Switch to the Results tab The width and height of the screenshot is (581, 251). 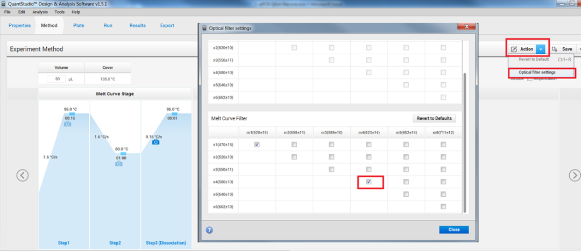point(138,26)
